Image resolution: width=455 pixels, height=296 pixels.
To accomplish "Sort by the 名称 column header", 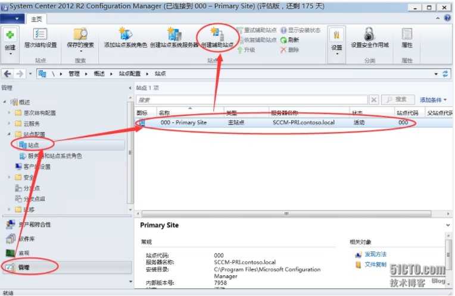I will pyautogui.click(x=190, y=113).
